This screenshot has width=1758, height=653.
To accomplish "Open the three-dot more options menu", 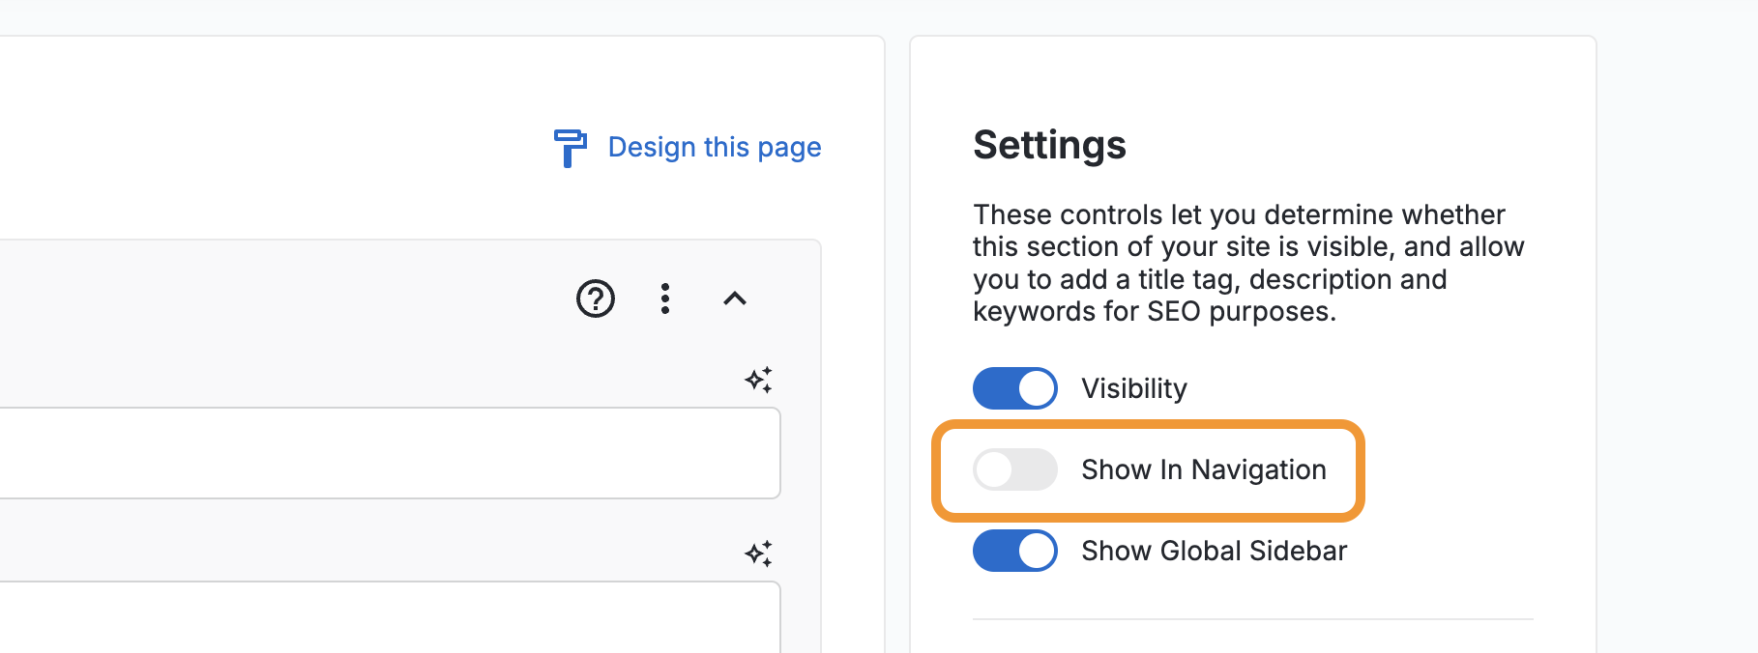I will tap(665, 298).
